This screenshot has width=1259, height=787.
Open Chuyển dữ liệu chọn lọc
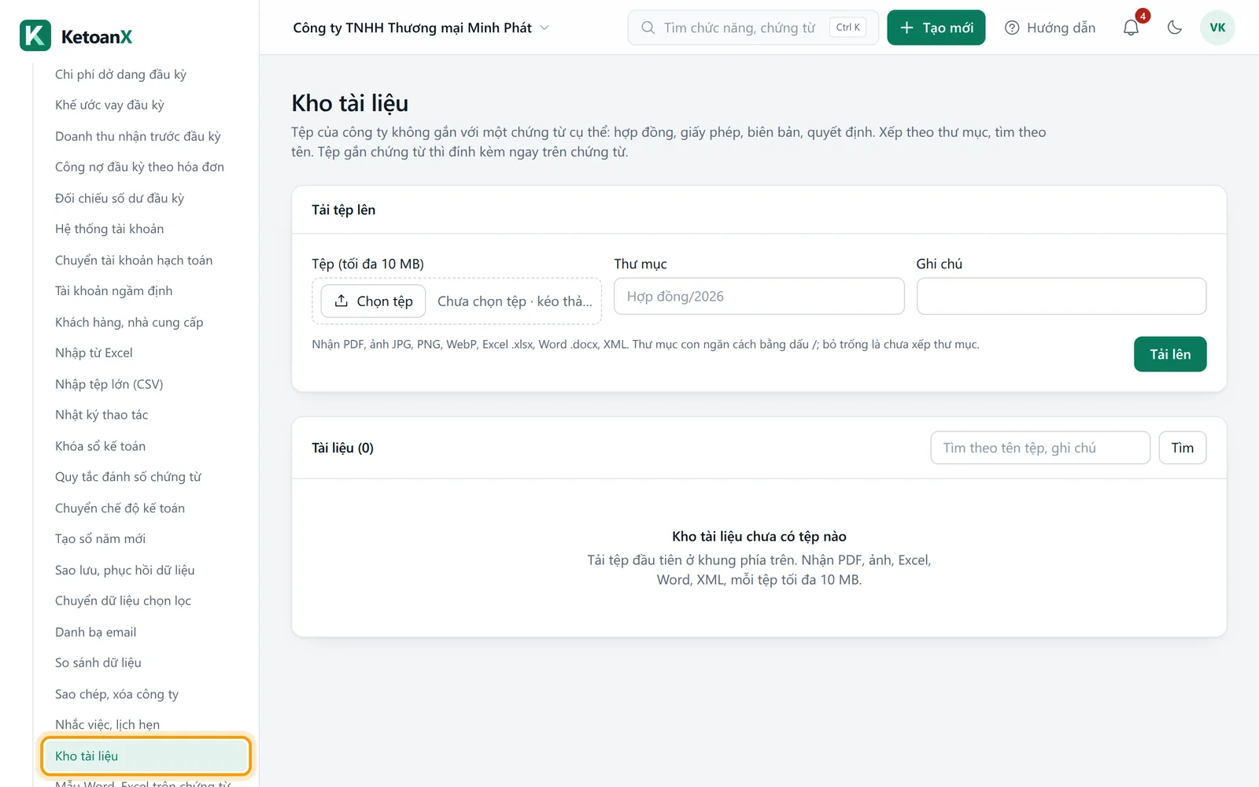(x=123, y=601)
